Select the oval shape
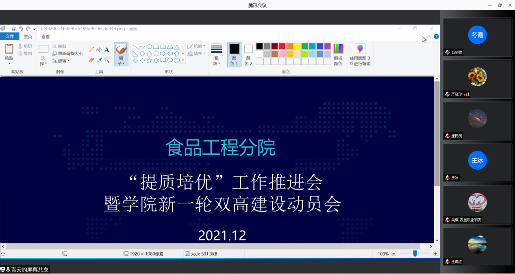The height and width of the screenshot is (274, 515). click(x=149, y=47)
